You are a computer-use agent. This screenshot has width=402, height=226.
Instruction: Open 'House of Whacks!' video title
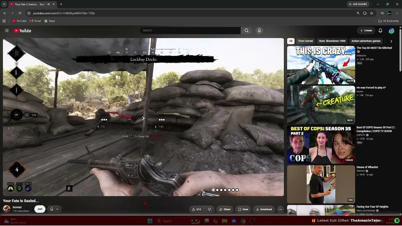point(367,167)
